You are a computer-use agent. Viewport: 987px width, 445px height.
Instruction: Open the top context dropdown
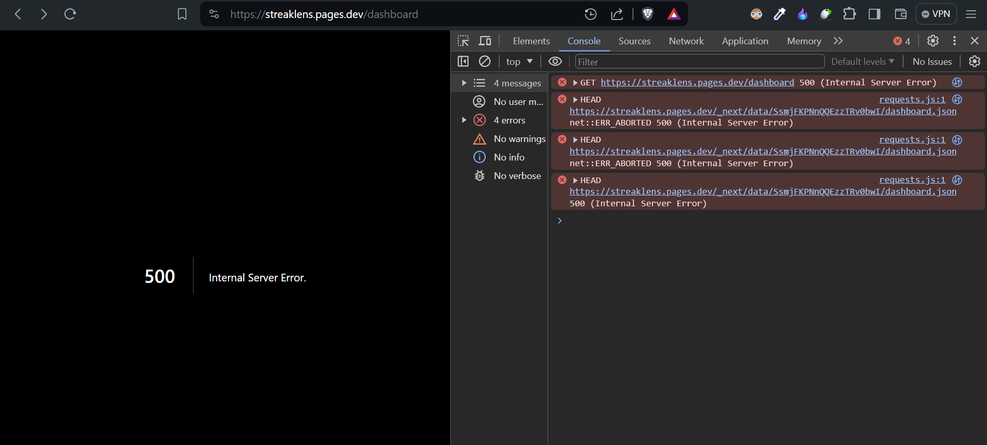pos(519,62)
